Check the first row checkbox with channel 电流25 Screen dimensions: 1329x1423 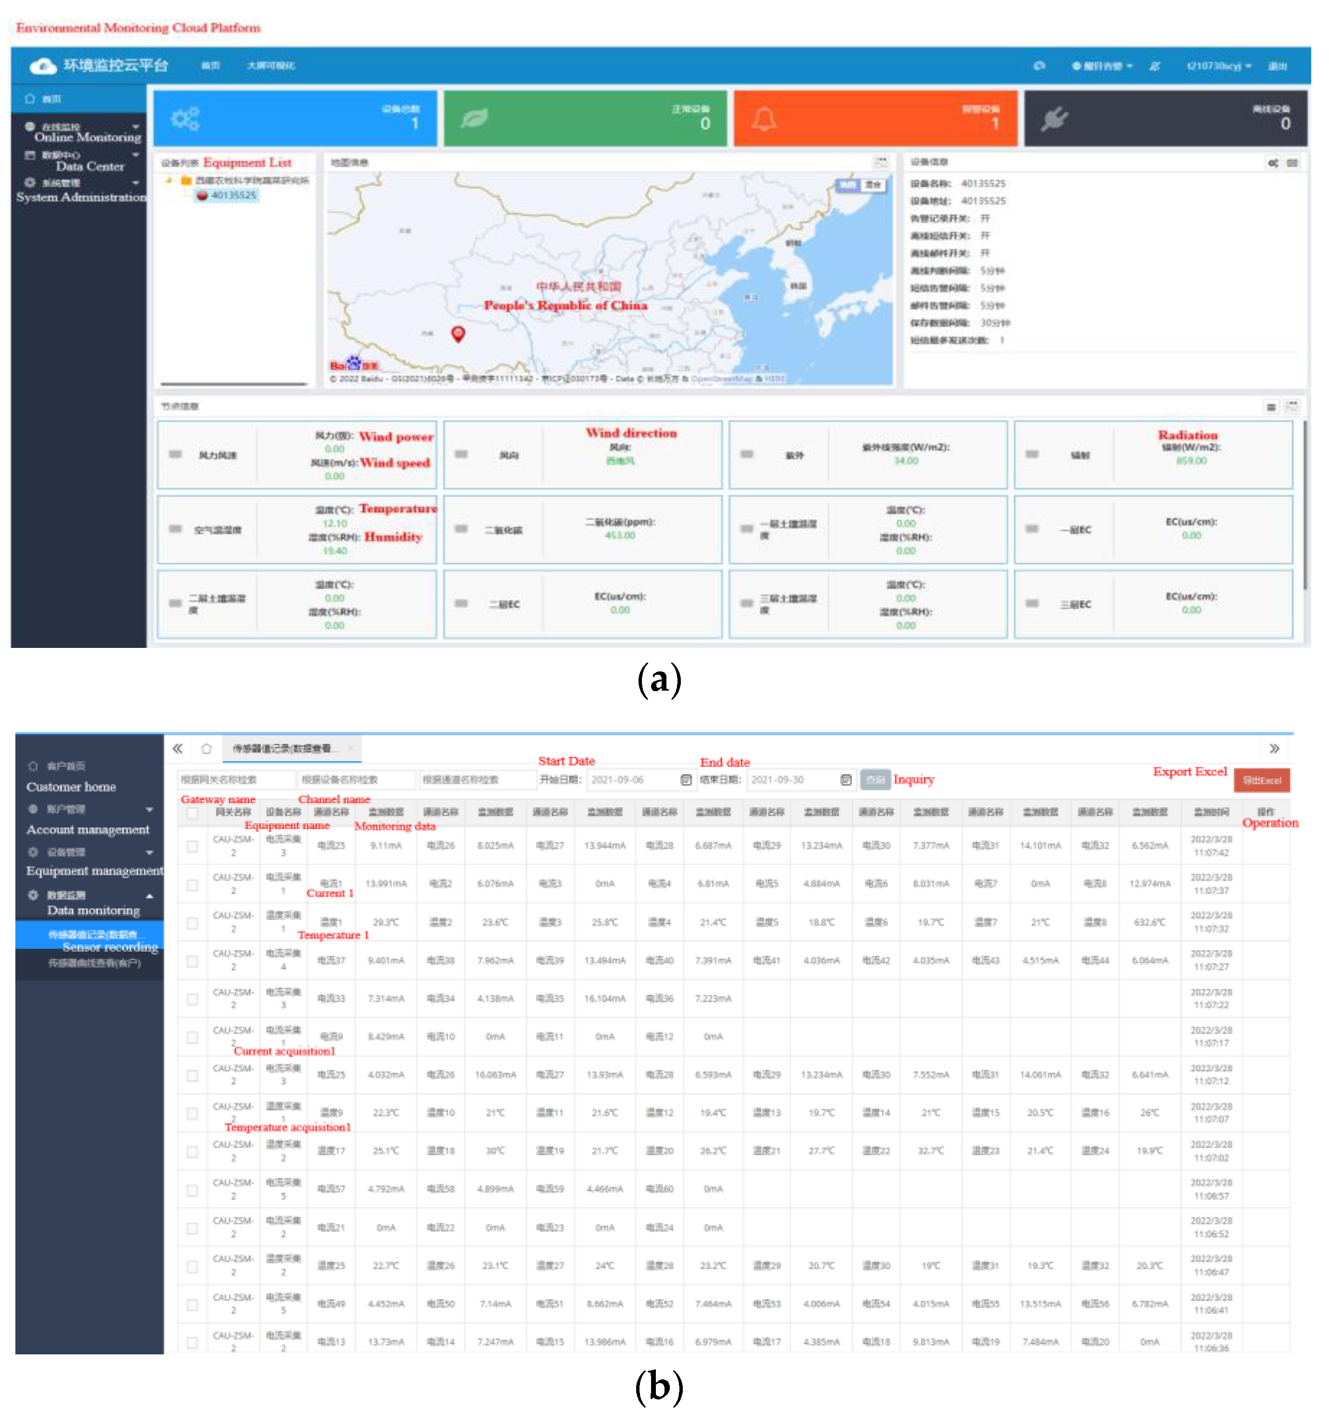point(192,846)
